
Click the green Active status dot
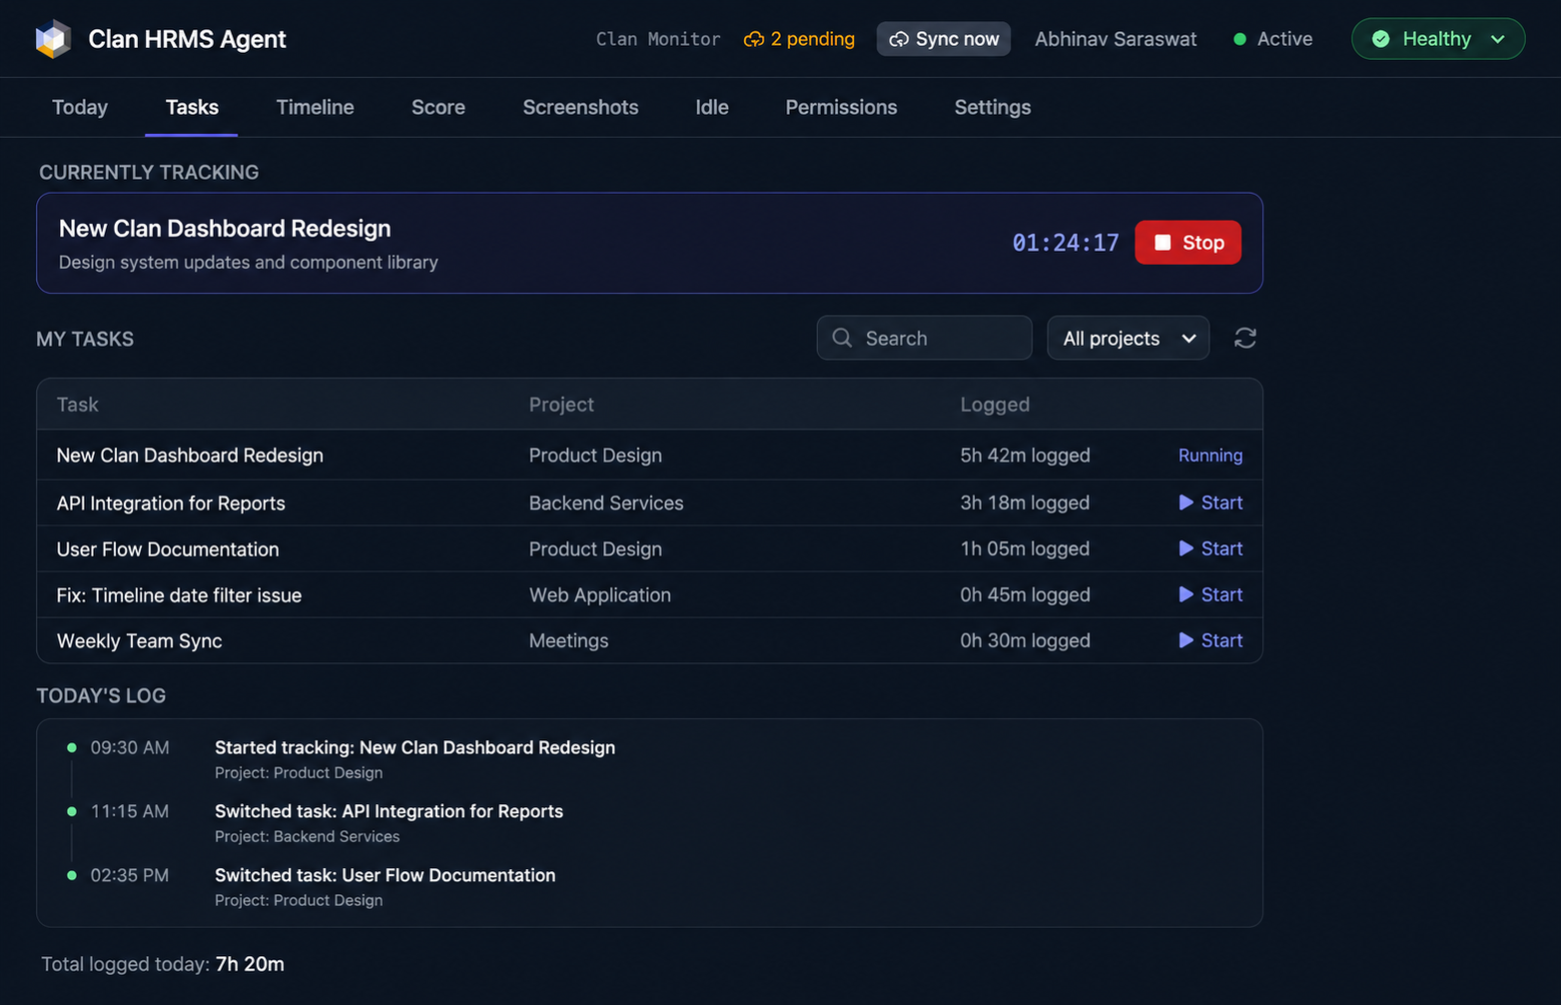(x=1239, y=39)
